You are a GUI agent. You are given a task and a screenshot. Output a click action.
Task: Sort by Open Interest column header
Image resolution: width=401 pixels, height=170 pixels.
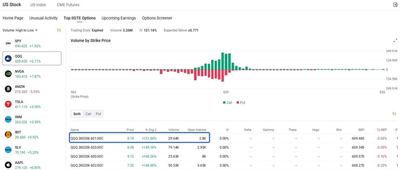click(197, 130)
